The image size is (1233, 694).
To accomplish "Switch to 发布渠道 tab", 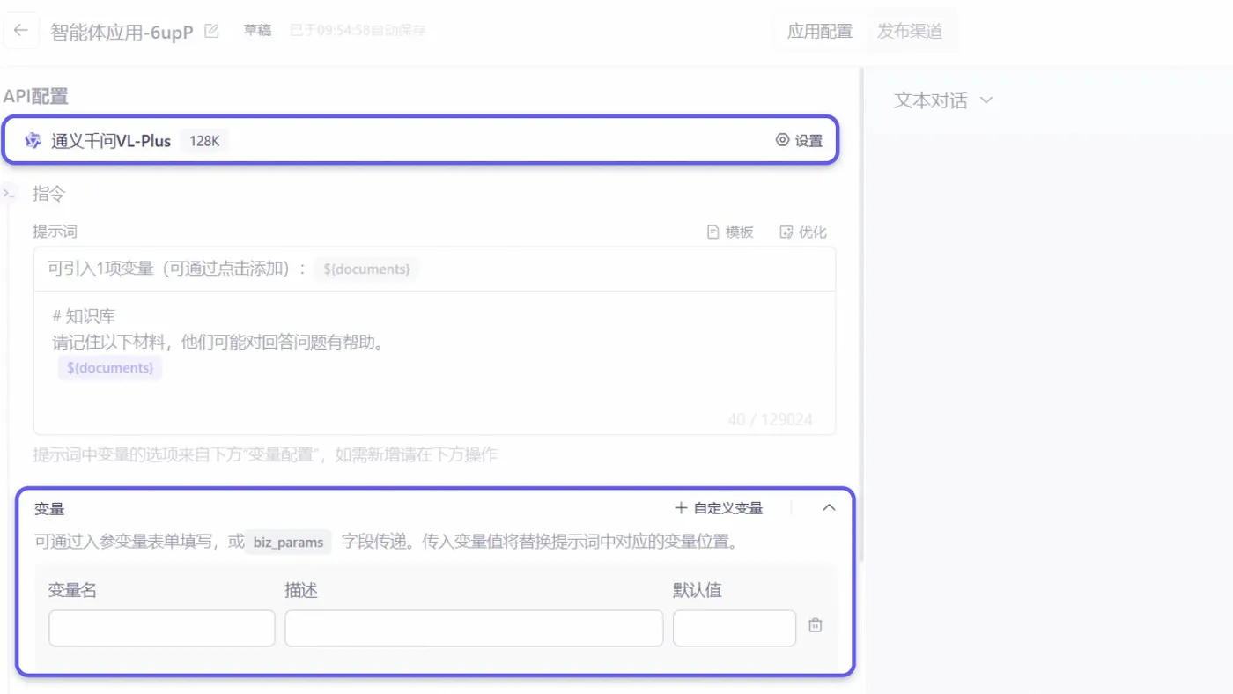I will pyautogui.click(x=910, y=32).
